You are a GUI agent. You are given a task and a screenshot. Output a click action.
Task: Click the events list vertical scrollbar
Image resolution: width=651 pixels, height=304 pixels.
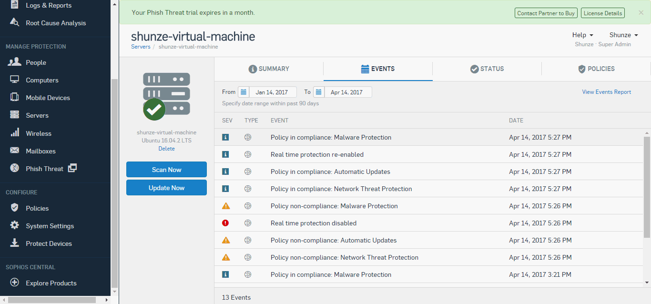(647, 187)
